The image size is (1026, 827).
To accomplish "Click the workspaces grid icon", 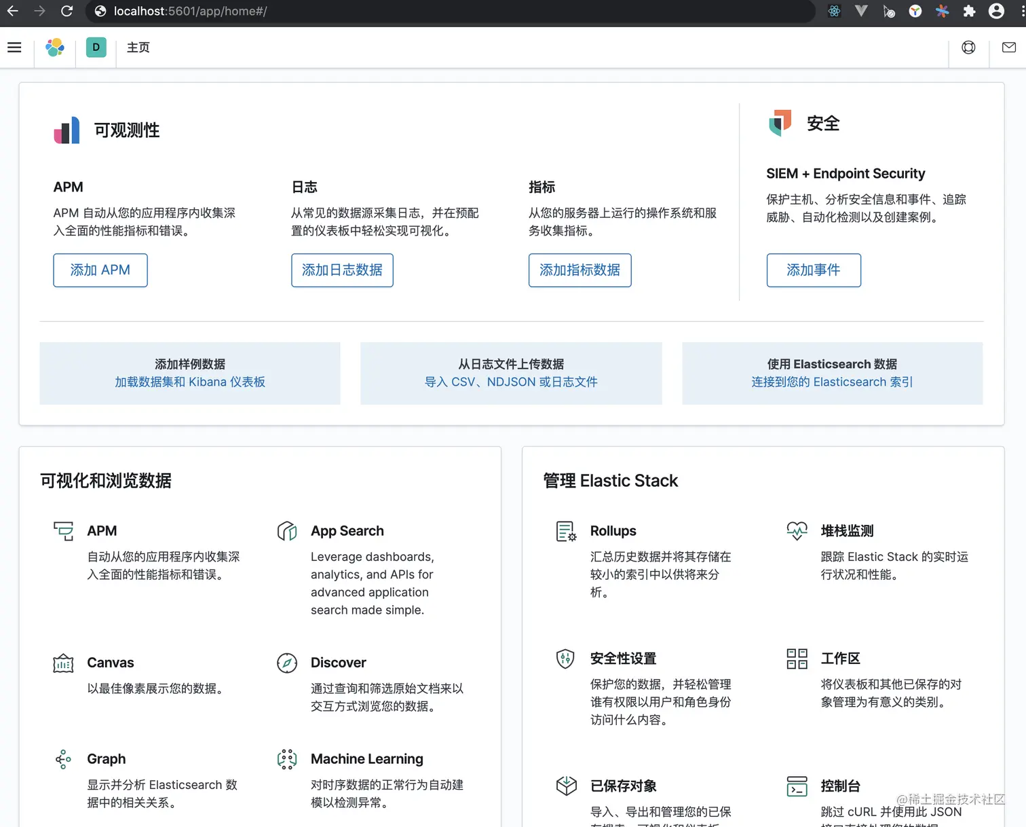I will pyautogui.click(x=797, y=659).
